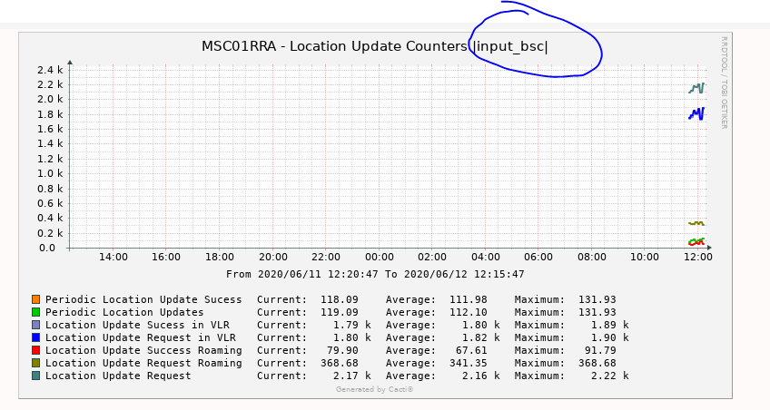Click the current value 79.90
The width and height of the screenshot is (770, 410).
tap(342, 350)
